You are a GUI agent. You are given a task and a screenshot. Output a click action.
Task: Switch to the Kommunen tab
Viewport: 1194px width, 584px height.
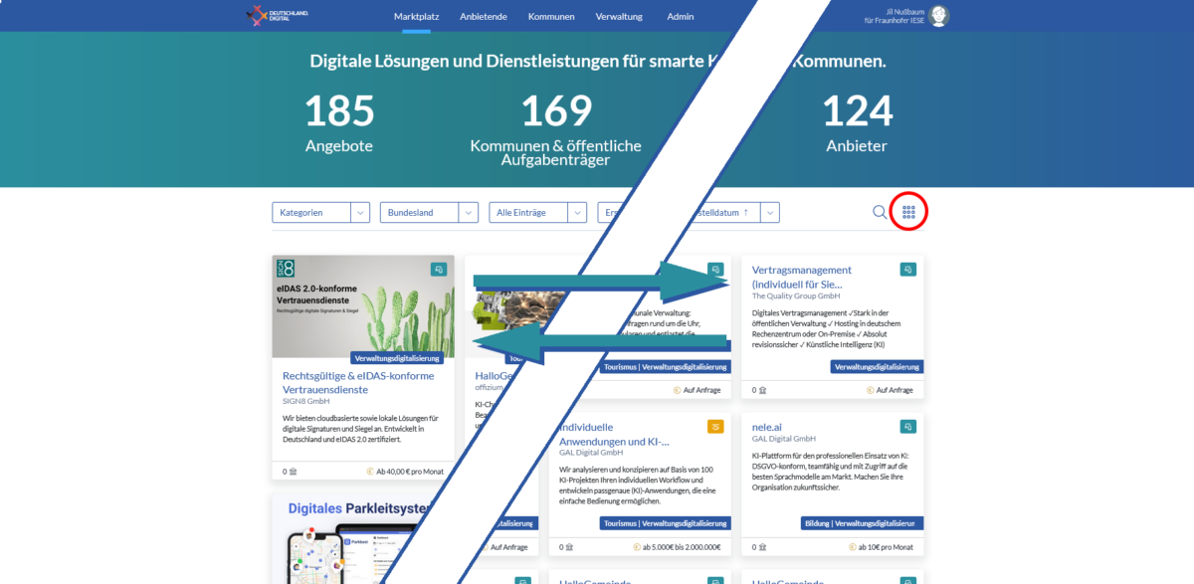(551, 16)
